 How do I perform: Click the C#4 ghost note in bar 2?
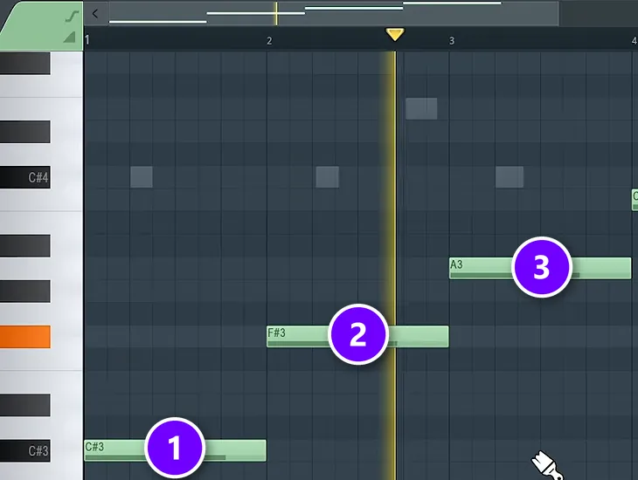tap(328, 177)
